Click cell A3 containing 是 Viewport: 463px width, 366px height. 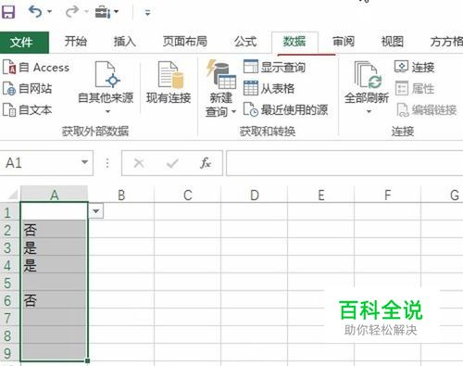point(54,247)
